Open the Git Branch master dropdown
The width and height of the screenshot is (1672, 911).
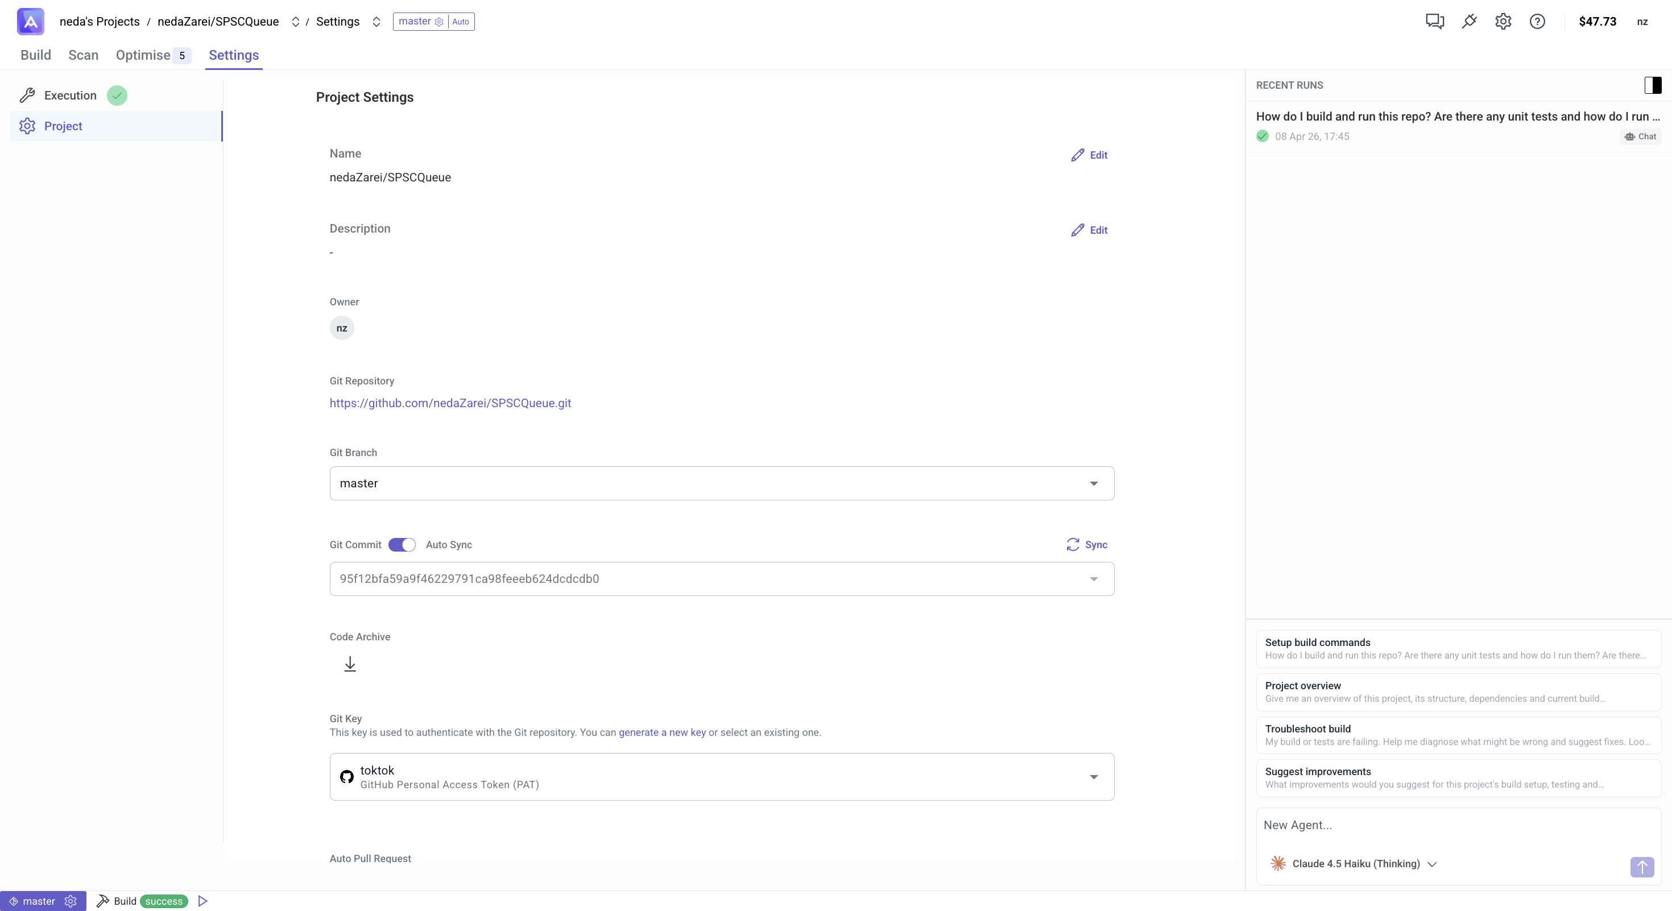(x=721, y=483)
